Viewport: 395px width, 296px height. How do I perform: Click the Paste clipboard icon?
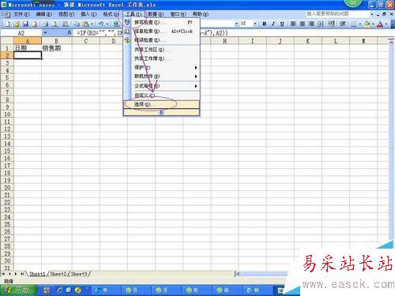pos(85,24)
